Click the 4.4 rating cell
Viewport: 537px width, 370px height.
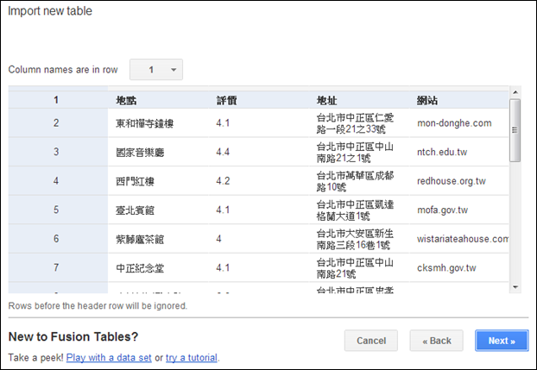coord(223,153)
